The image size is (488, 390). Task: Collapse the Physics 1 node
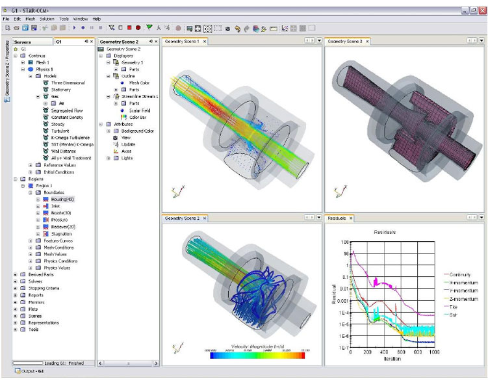pos(23,70)
